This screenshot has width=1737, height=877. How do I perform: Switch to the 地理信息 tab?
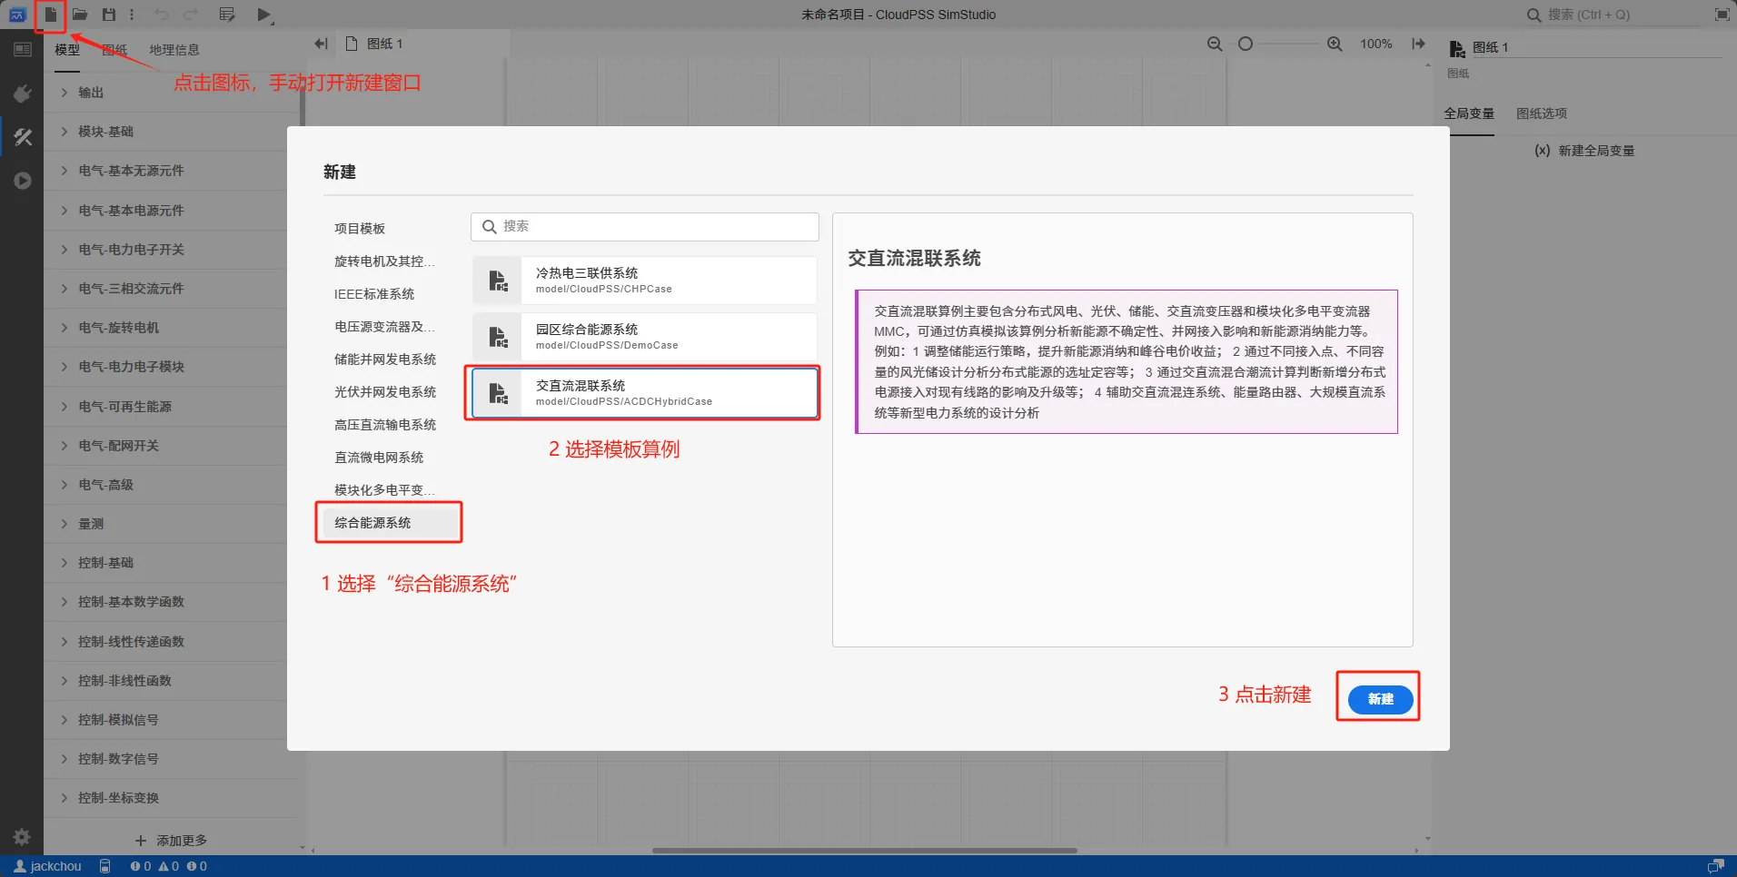click(x=174, y=50)
